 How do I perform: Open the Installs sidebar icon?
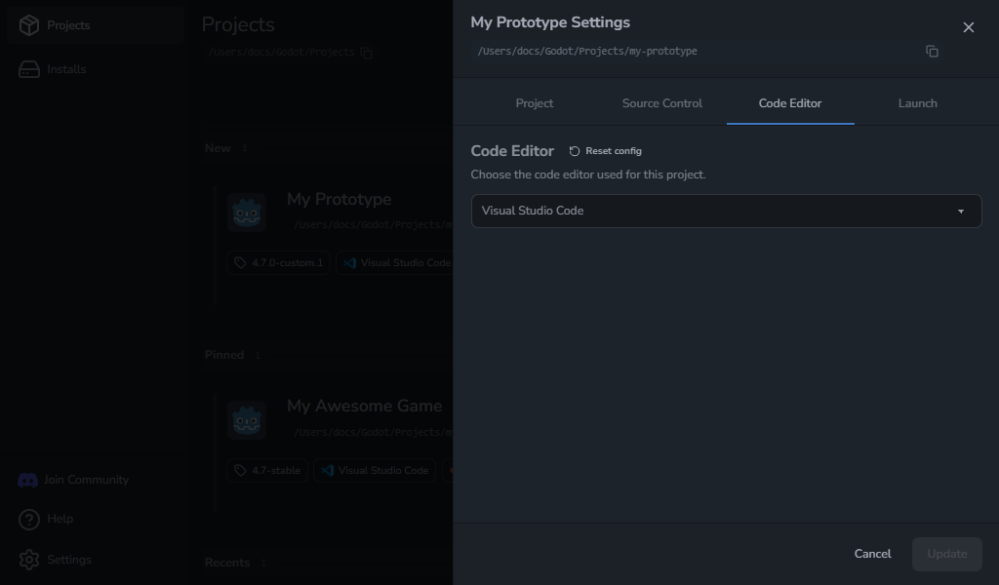[x=29, y=69]
